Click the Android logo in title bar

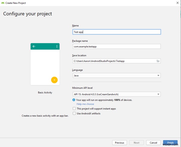pos(3,3)
